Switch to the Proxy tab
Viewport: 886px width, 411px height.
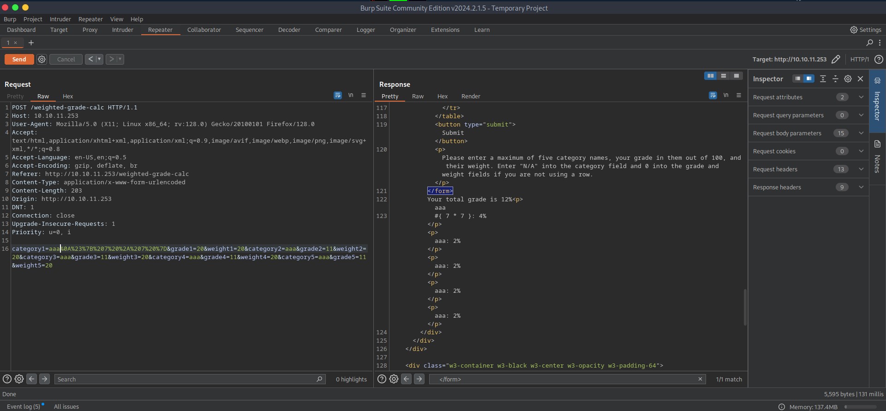(x=90, y=30)
